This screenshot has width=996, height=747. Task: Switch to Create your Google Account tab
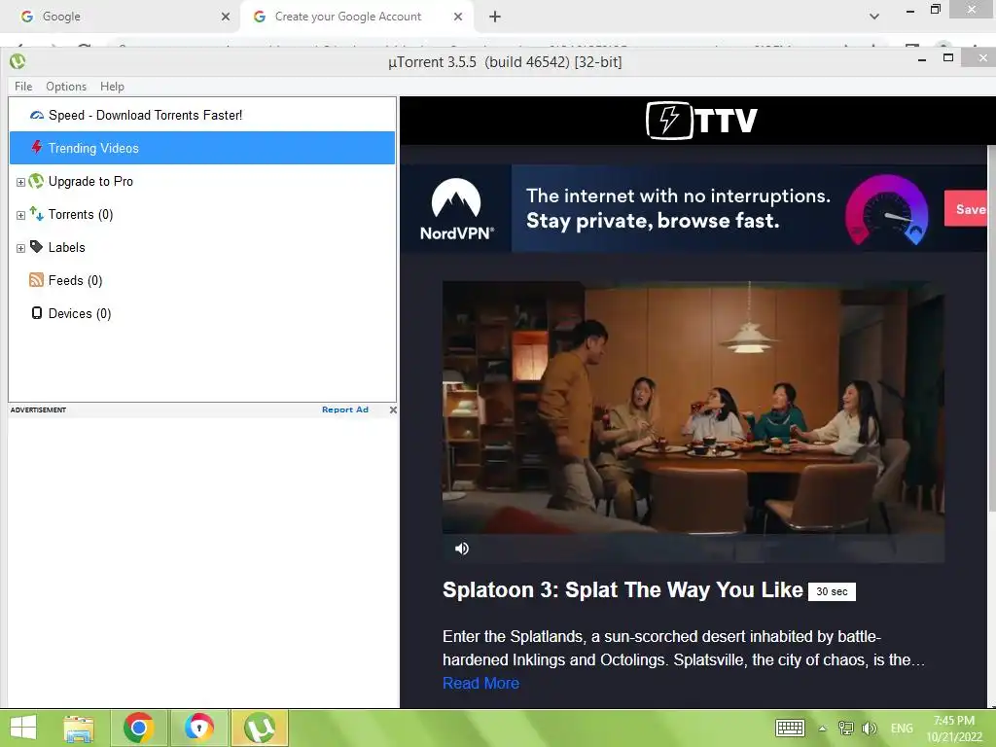point(356,17)
